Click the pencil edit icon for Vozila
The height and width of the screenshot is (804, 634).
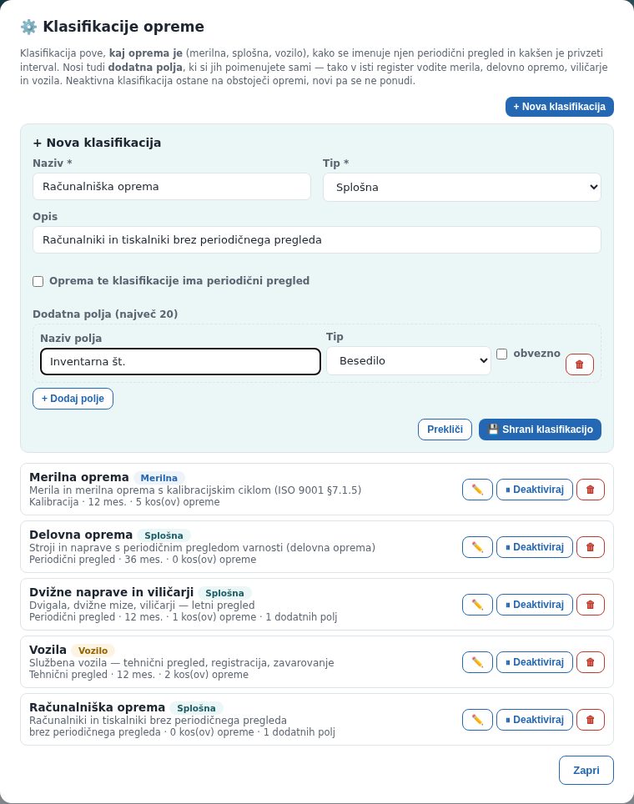click(477, 662)
